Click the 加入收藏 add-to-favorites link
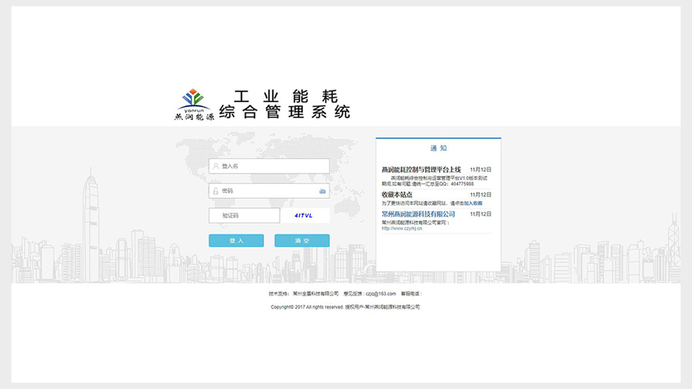692x389 pixels. coord(473,204)
